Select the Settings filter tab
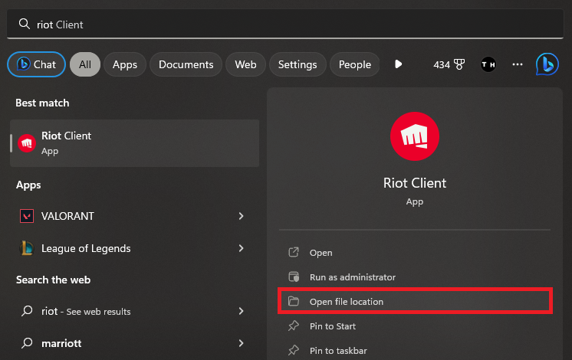 tap(298, 64)
